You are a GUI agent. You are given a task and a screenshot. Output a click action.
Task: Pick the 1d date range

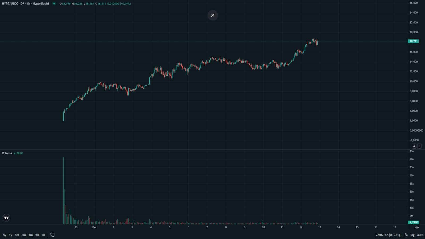(43, 235)
